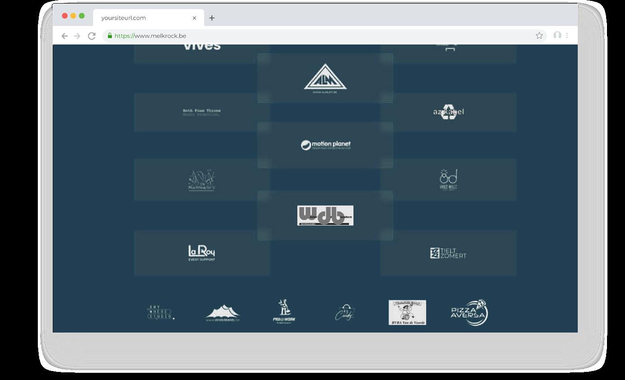Open the ALM lift triangle sponsor logo

pos(325,78)
